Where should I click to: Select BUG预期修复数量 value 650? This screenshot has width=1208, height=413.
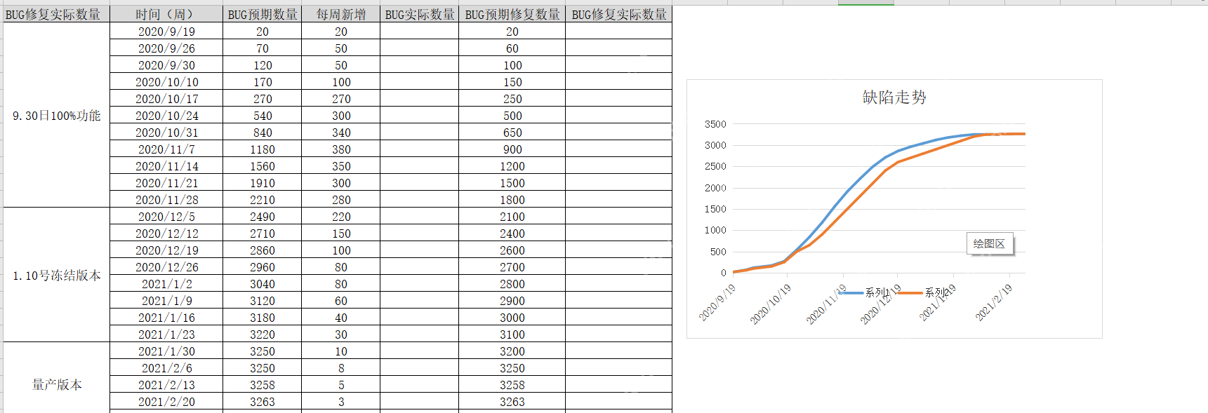coord(512,133)
